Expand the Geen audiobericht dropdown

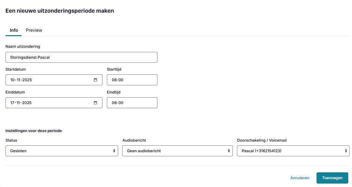coord(177,151)
